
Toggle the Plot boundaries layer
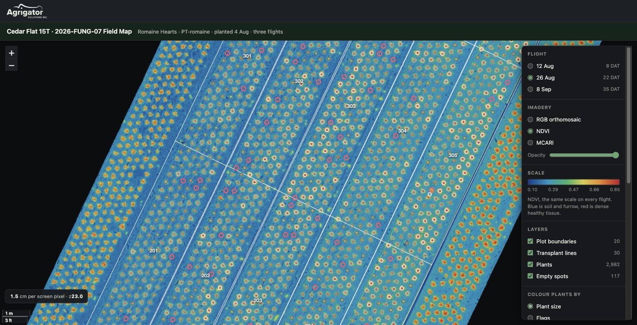pos(530,241)
